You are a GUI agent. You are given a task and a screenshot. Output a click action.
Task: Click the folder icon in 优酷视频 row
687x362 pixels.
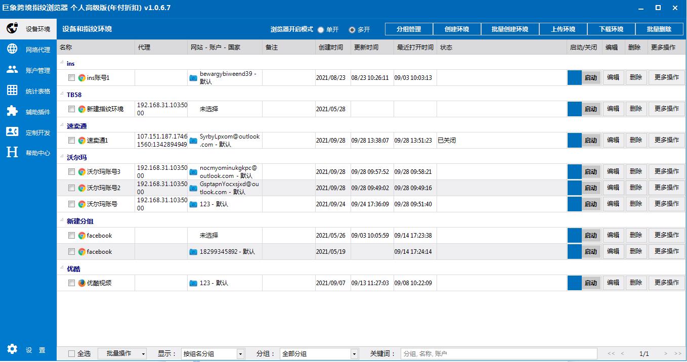pyautogui.click(x=193, y=283)
